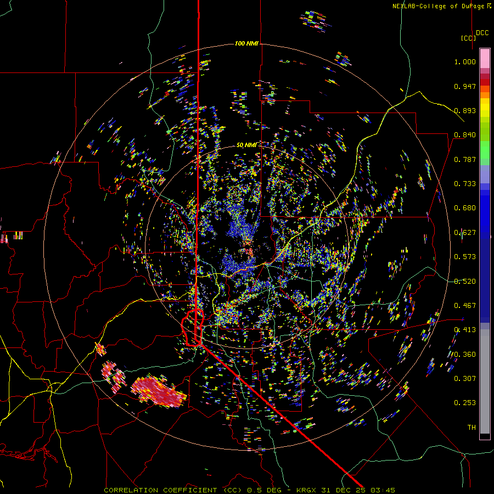Click the 50 NMI range ring label
The image size is (494, 494).
[246, 145]
